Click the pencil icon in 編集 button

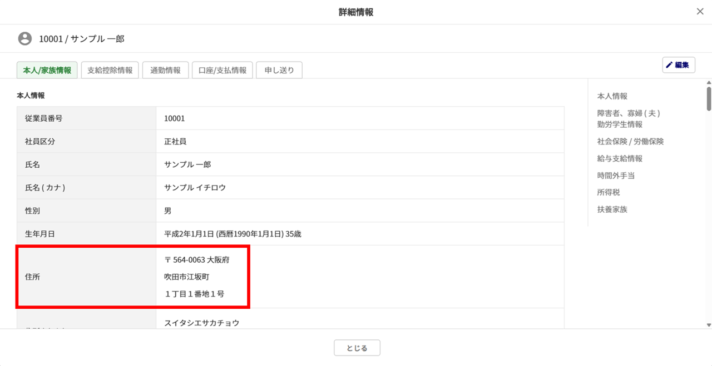click(669, 65)
